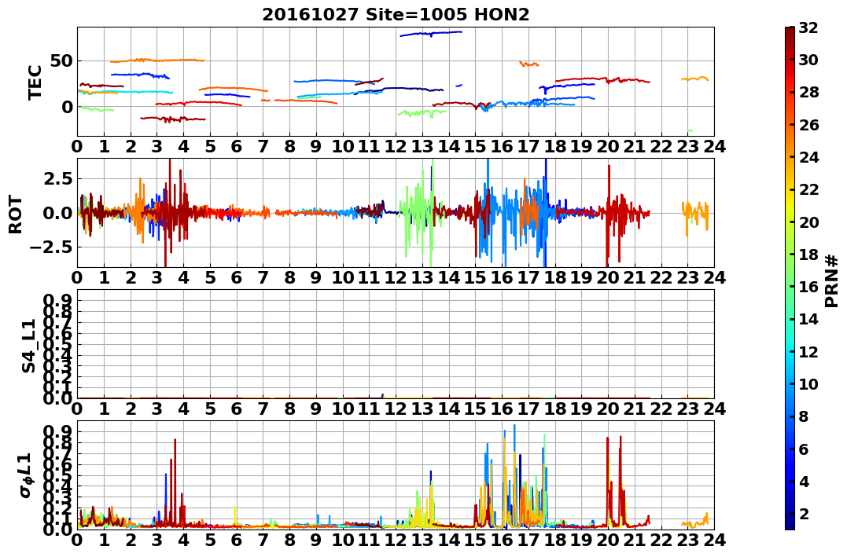Click hour 24 tick label under the TEC panel

coord(714,147)
